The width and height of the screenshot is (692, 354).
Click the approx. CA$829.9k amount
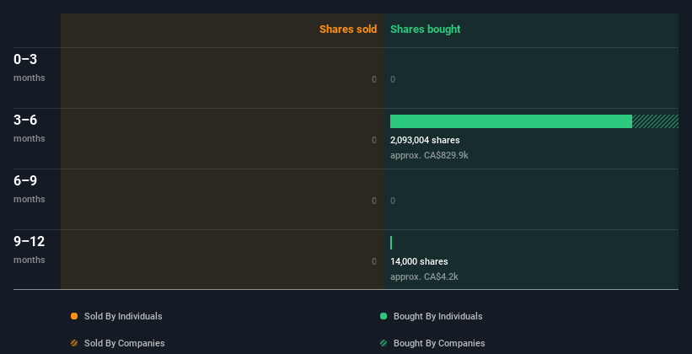tap(429, 155)
